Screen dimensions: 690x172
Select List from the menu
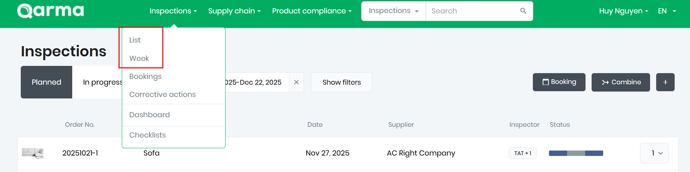[135, 40]
